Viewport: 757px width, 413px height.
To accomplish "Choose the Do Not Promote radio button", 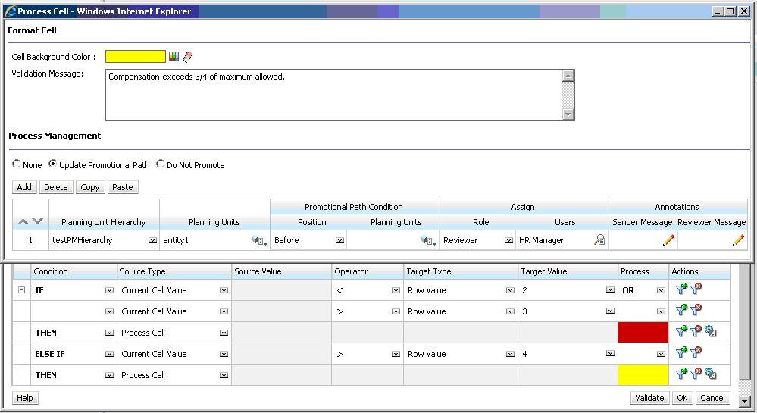I will 161,164.
